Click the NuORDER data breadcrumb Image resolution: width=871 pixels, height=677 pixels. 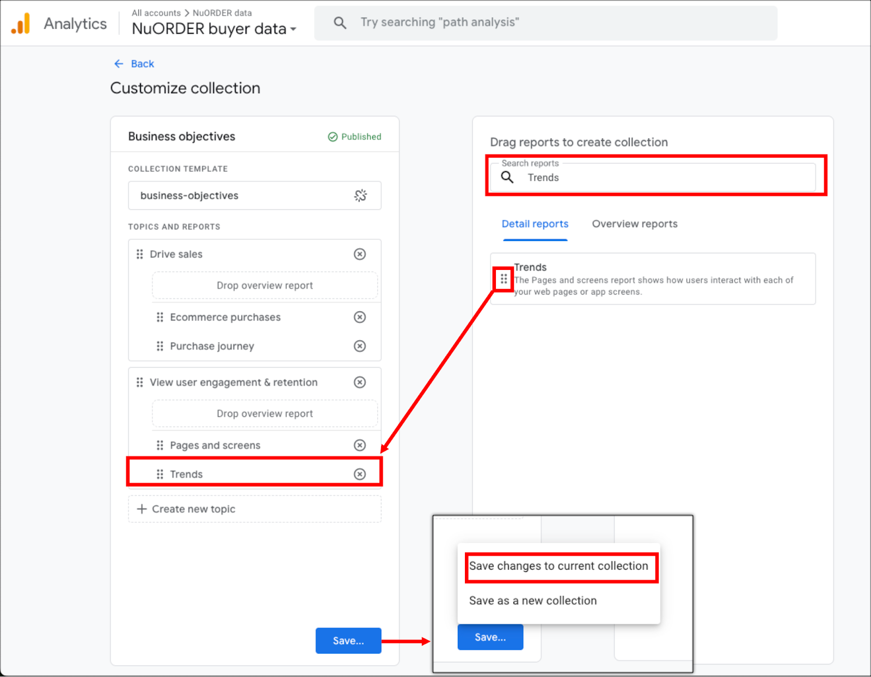tap(222, 13)
